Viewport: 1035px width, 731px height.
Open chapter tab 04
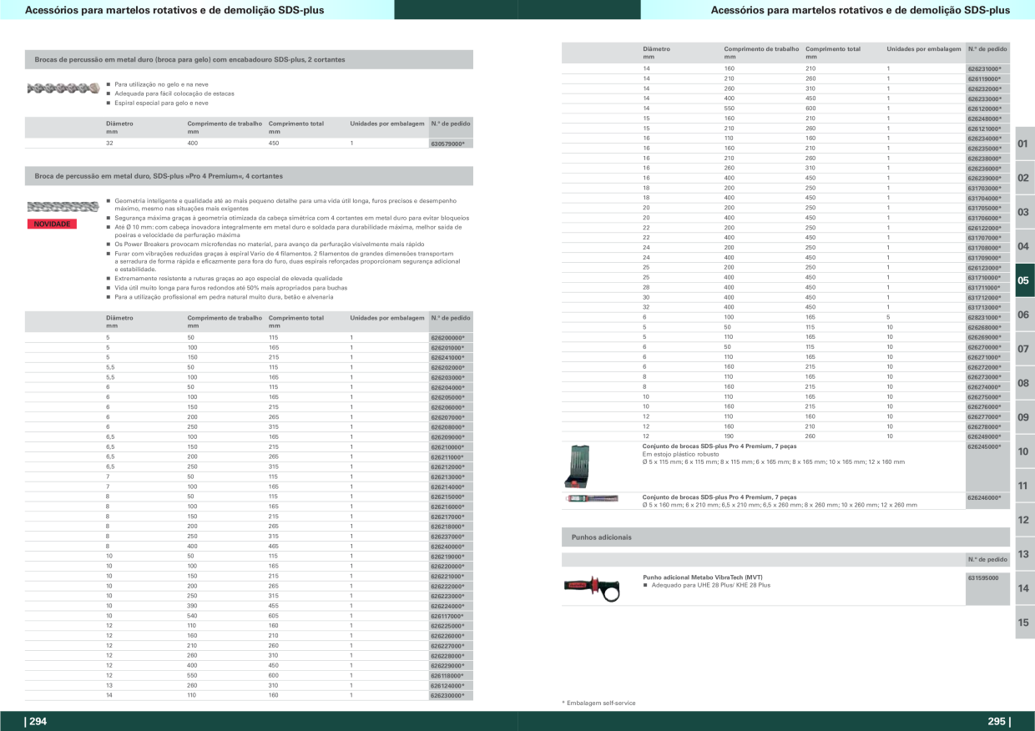(x=1024, y=247)
